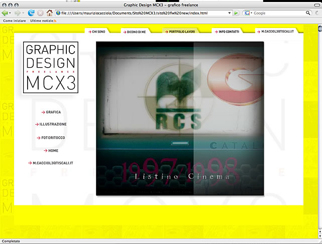Click the vertical scrollbar thumb
Image resolution: width=322 pixels, height=244 pixels.
tap(320, 28)
